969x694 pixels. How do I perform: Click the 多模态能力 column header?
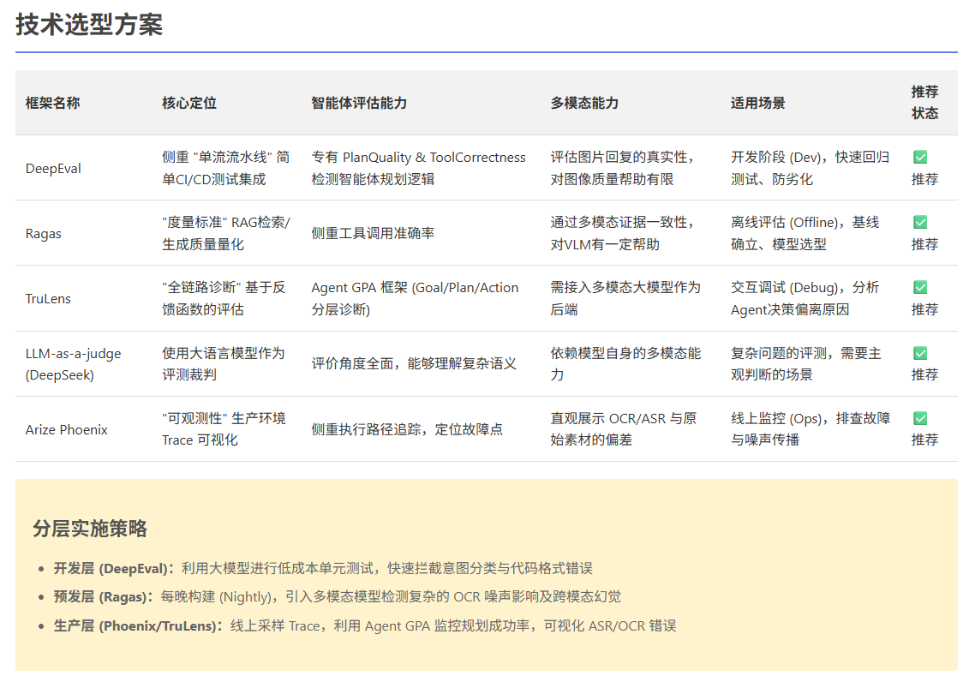pyautogui.click(x=584, y=103)
